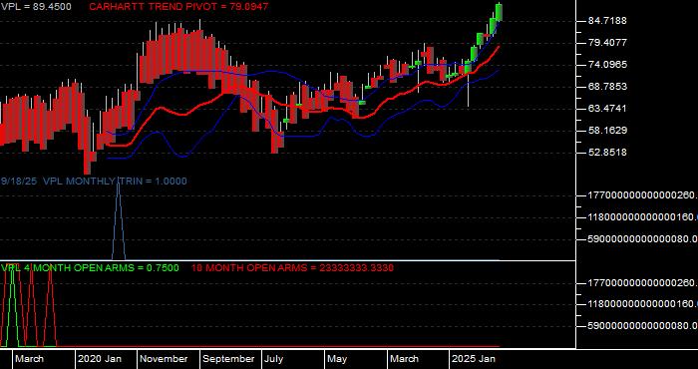
Task: Click the November date axis label
Action: tap(164, 359)
